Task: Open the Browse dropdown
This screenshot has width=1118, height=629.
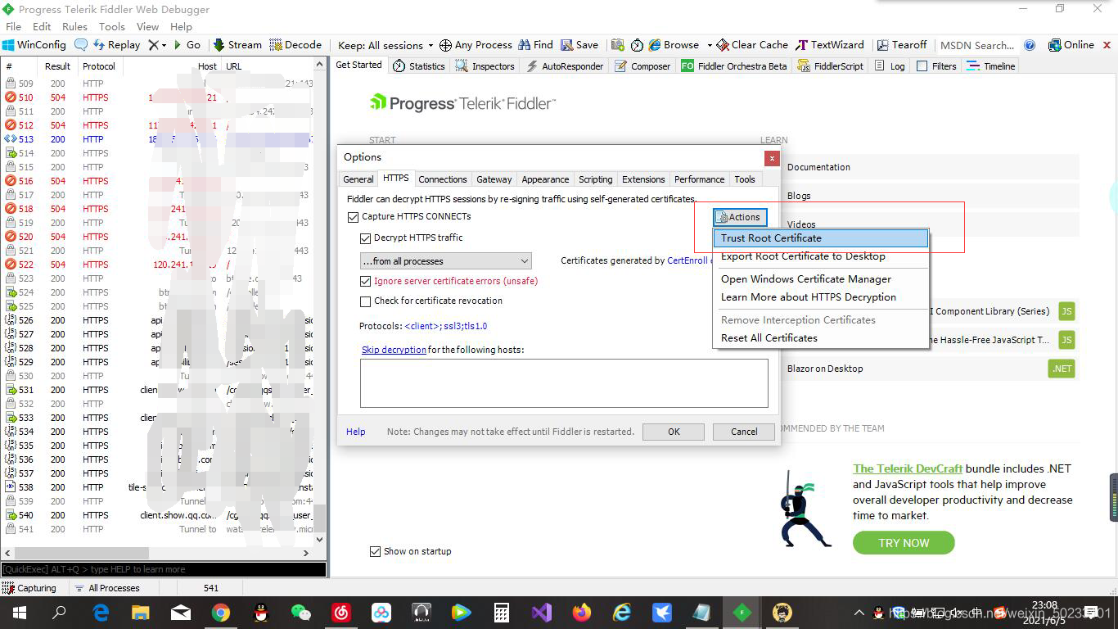Action: 679,45
